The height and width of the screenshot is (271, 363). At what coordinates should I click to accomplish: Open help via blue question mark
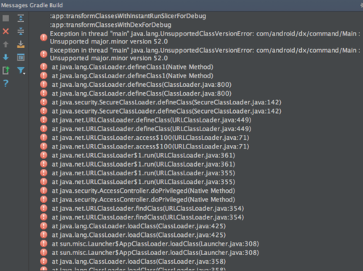(6, 83)
